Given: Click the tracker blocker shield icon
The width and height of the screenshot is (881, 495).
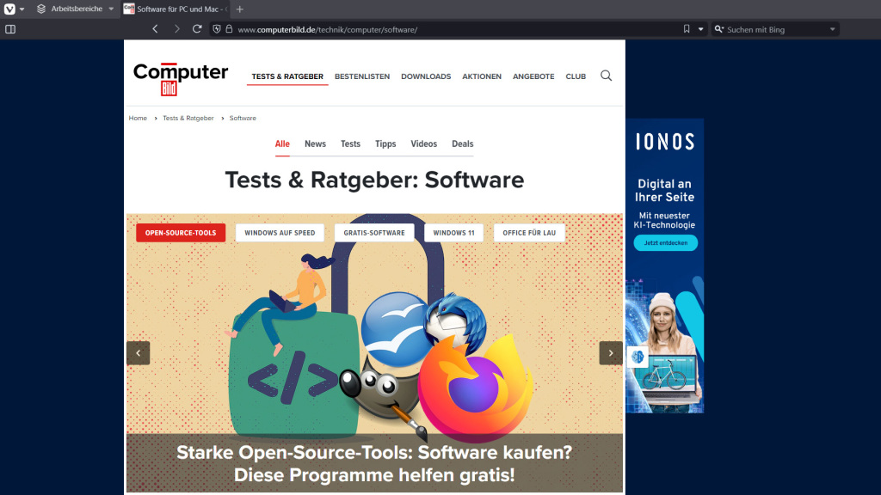Looking at the screenshot, I should point(217,29).
